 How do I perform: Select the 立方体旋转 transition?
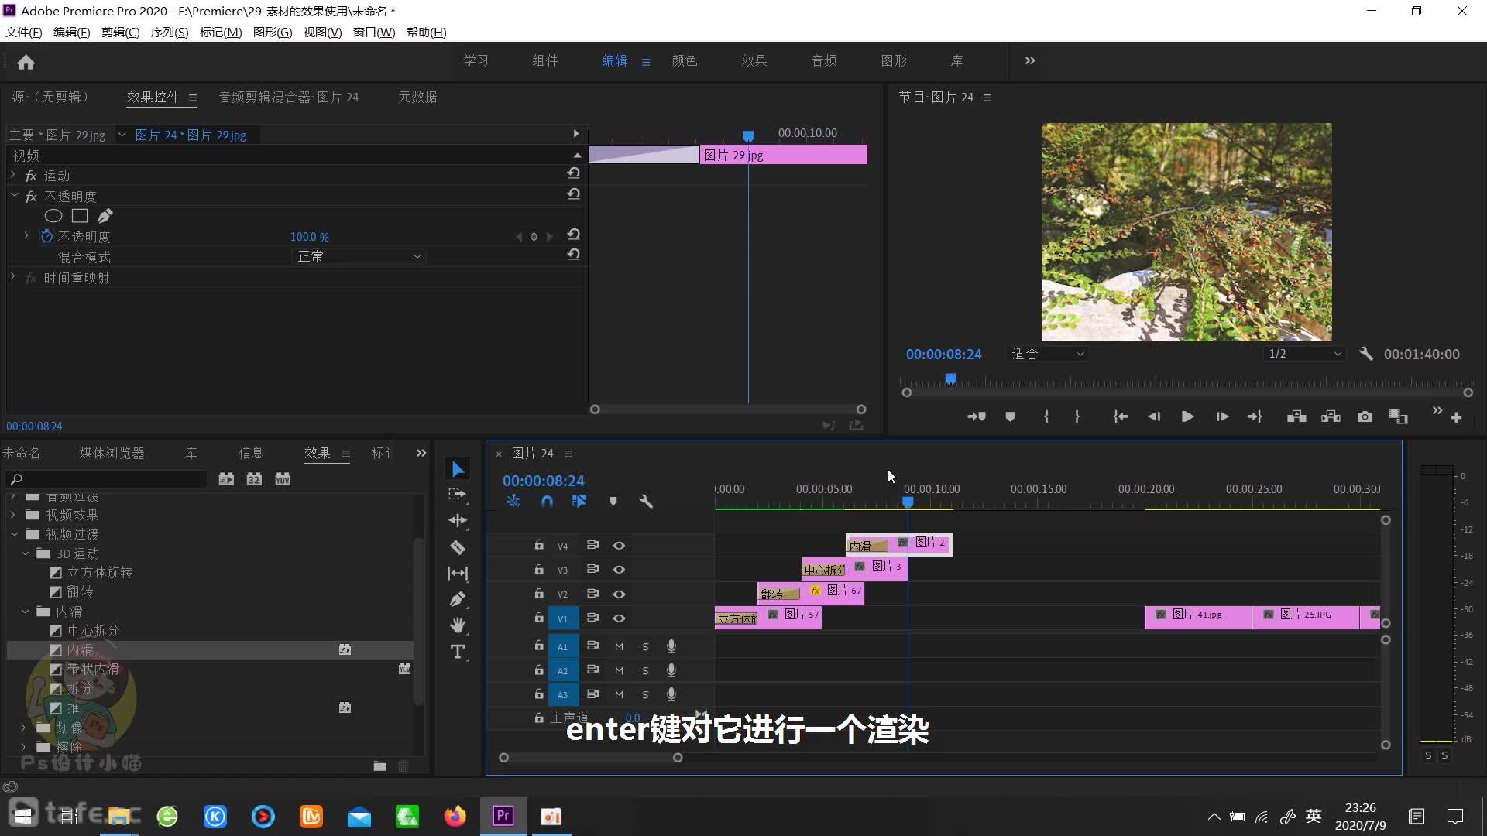[x=99, y=572]
